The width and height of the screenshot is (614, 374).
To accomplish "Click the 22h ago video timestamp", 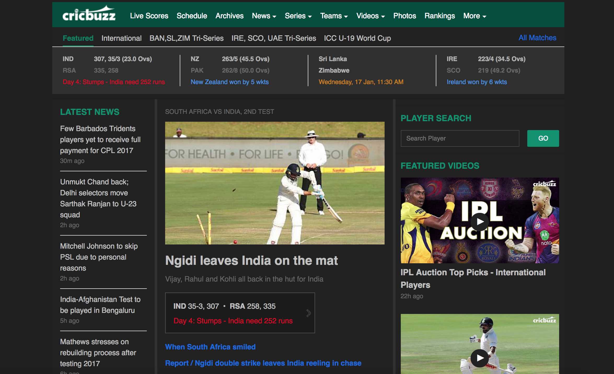I will 412,296.
